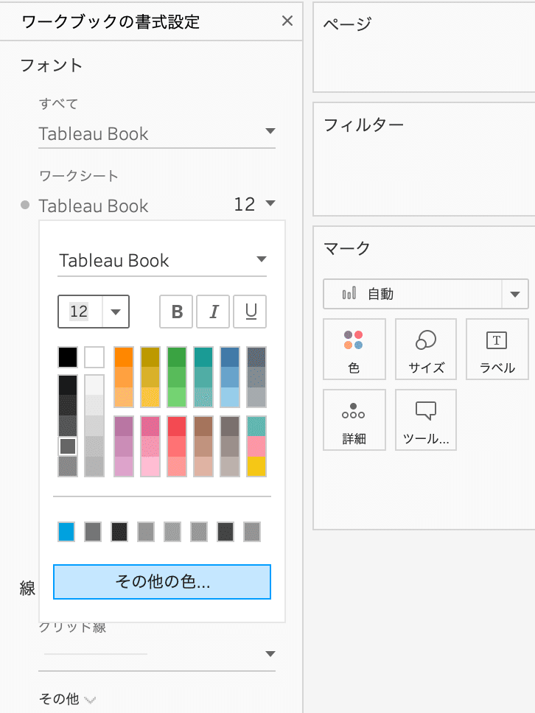The width and height of the screenshot is (535, 713).
Task: Click the サイズ marks card button
Action: coord(426,349)
